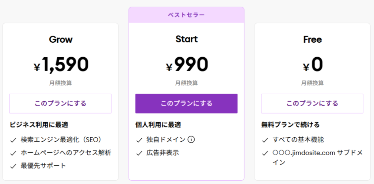Click the Start plan heading

click(x=186, y=39)
